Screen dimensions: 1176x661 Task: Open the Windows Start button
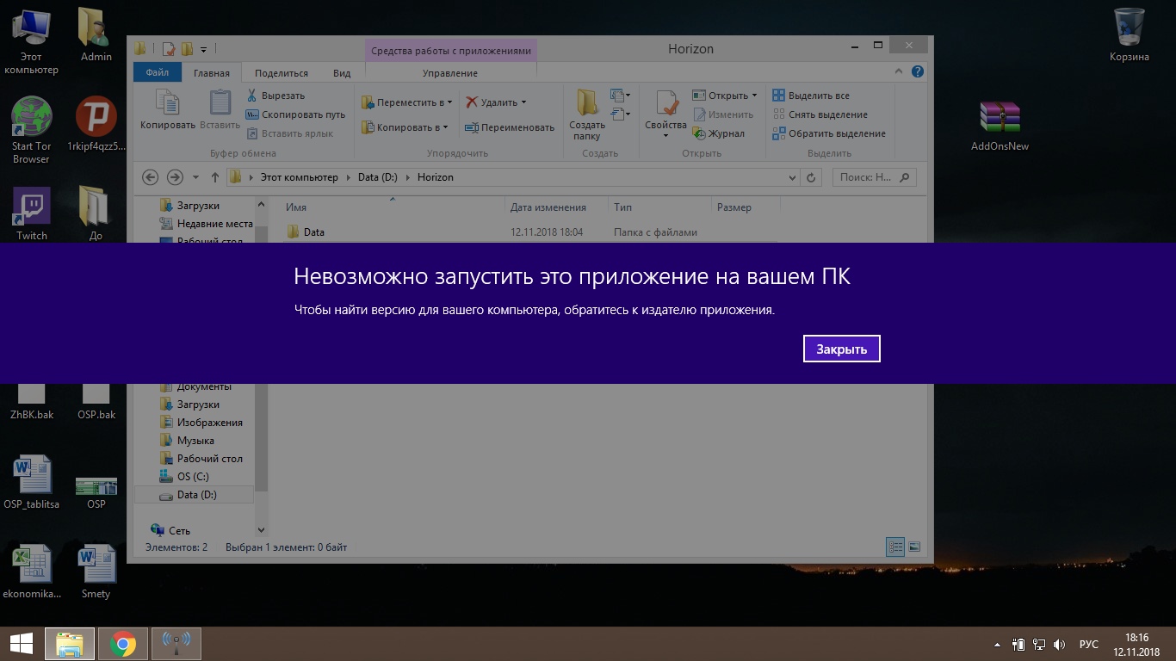(x=21, y=643)
